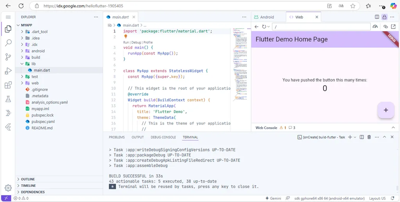
Task: Open the Flutter icon in activity bar
Action: pyautogui.click(x=8, y=127)
